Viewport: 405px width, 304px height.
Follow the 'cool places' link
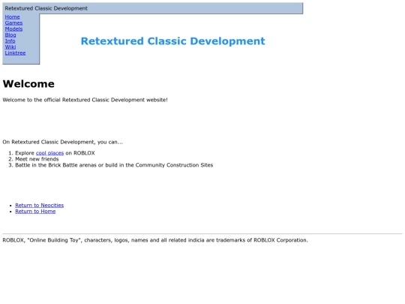tap(49, 153)
